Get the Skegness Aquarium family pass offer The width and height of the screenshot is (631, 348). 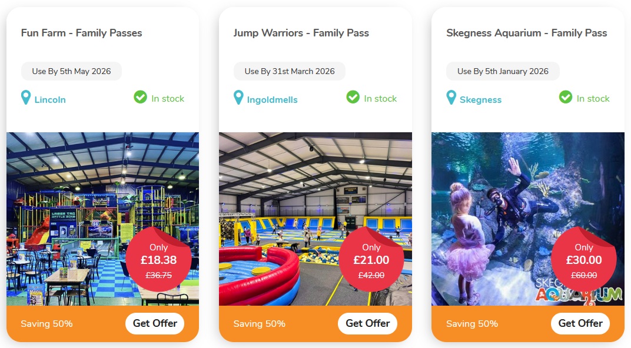580,323
